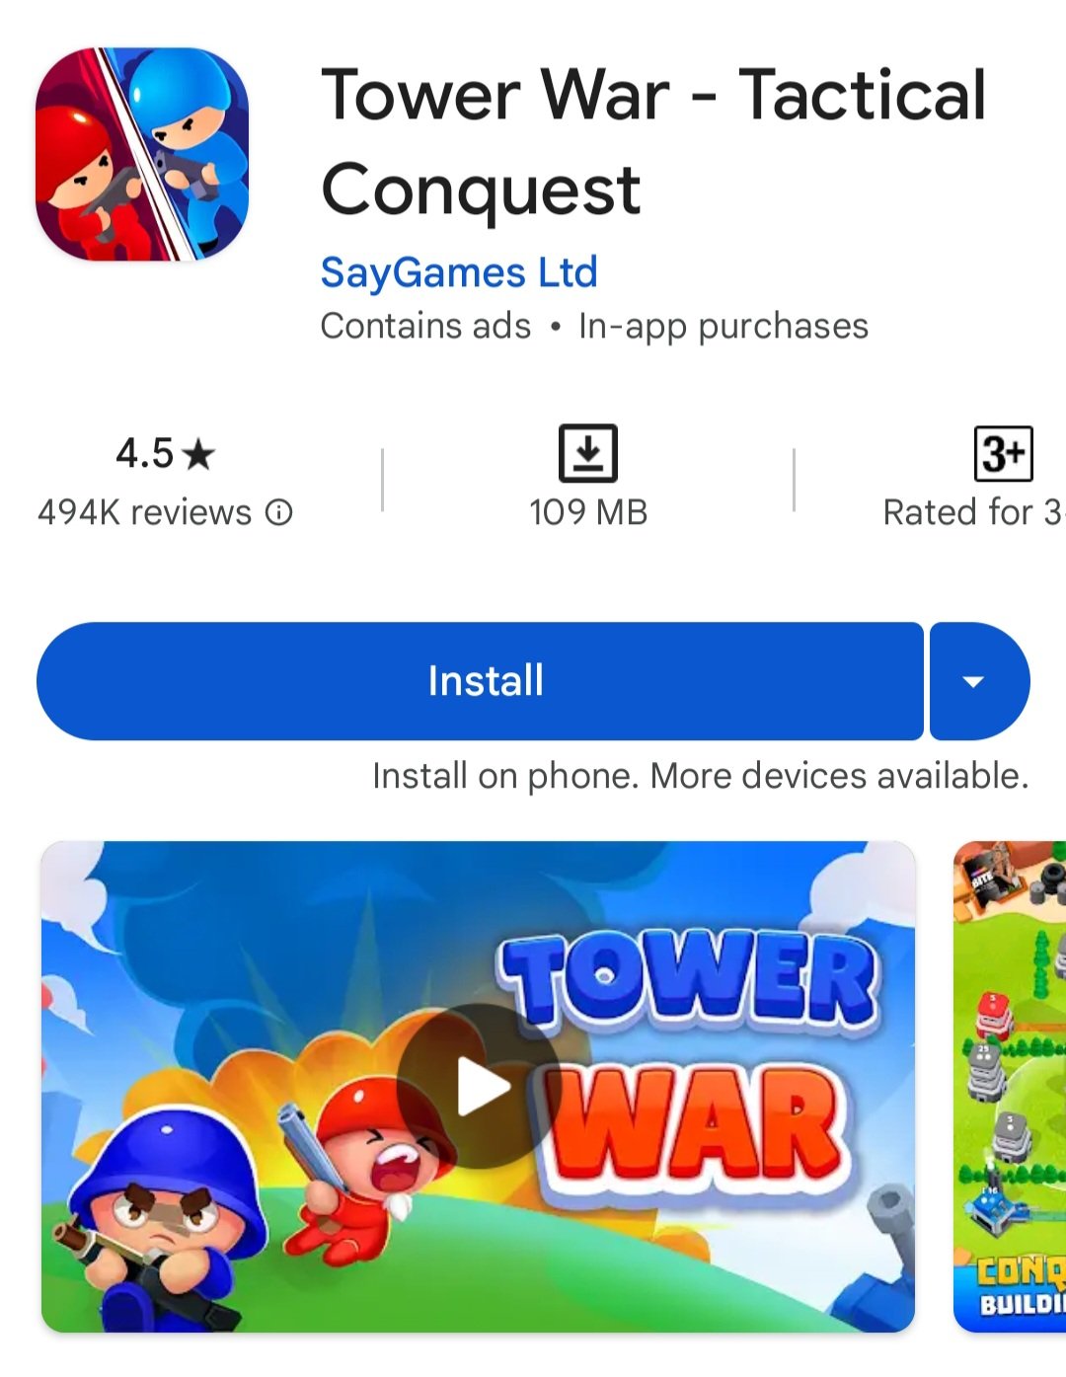Tap the reviews info circle icon

(279, 512)
